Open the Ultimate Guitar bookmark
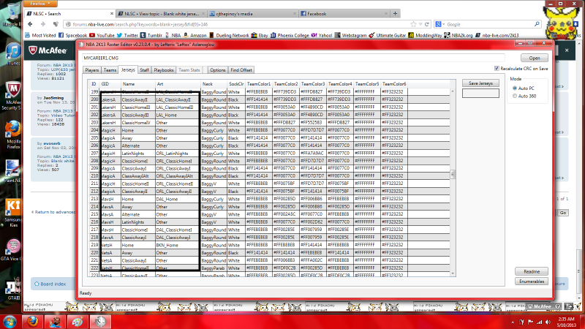This screenshot has width=585, height=329. point(387,35)
